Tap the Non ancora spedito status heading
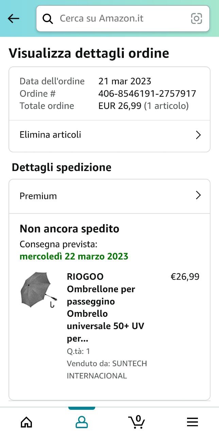 69,229
